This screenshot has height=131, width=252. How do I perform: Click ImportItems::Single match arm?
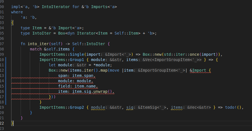pyautogui.click(x=62, y=54)
